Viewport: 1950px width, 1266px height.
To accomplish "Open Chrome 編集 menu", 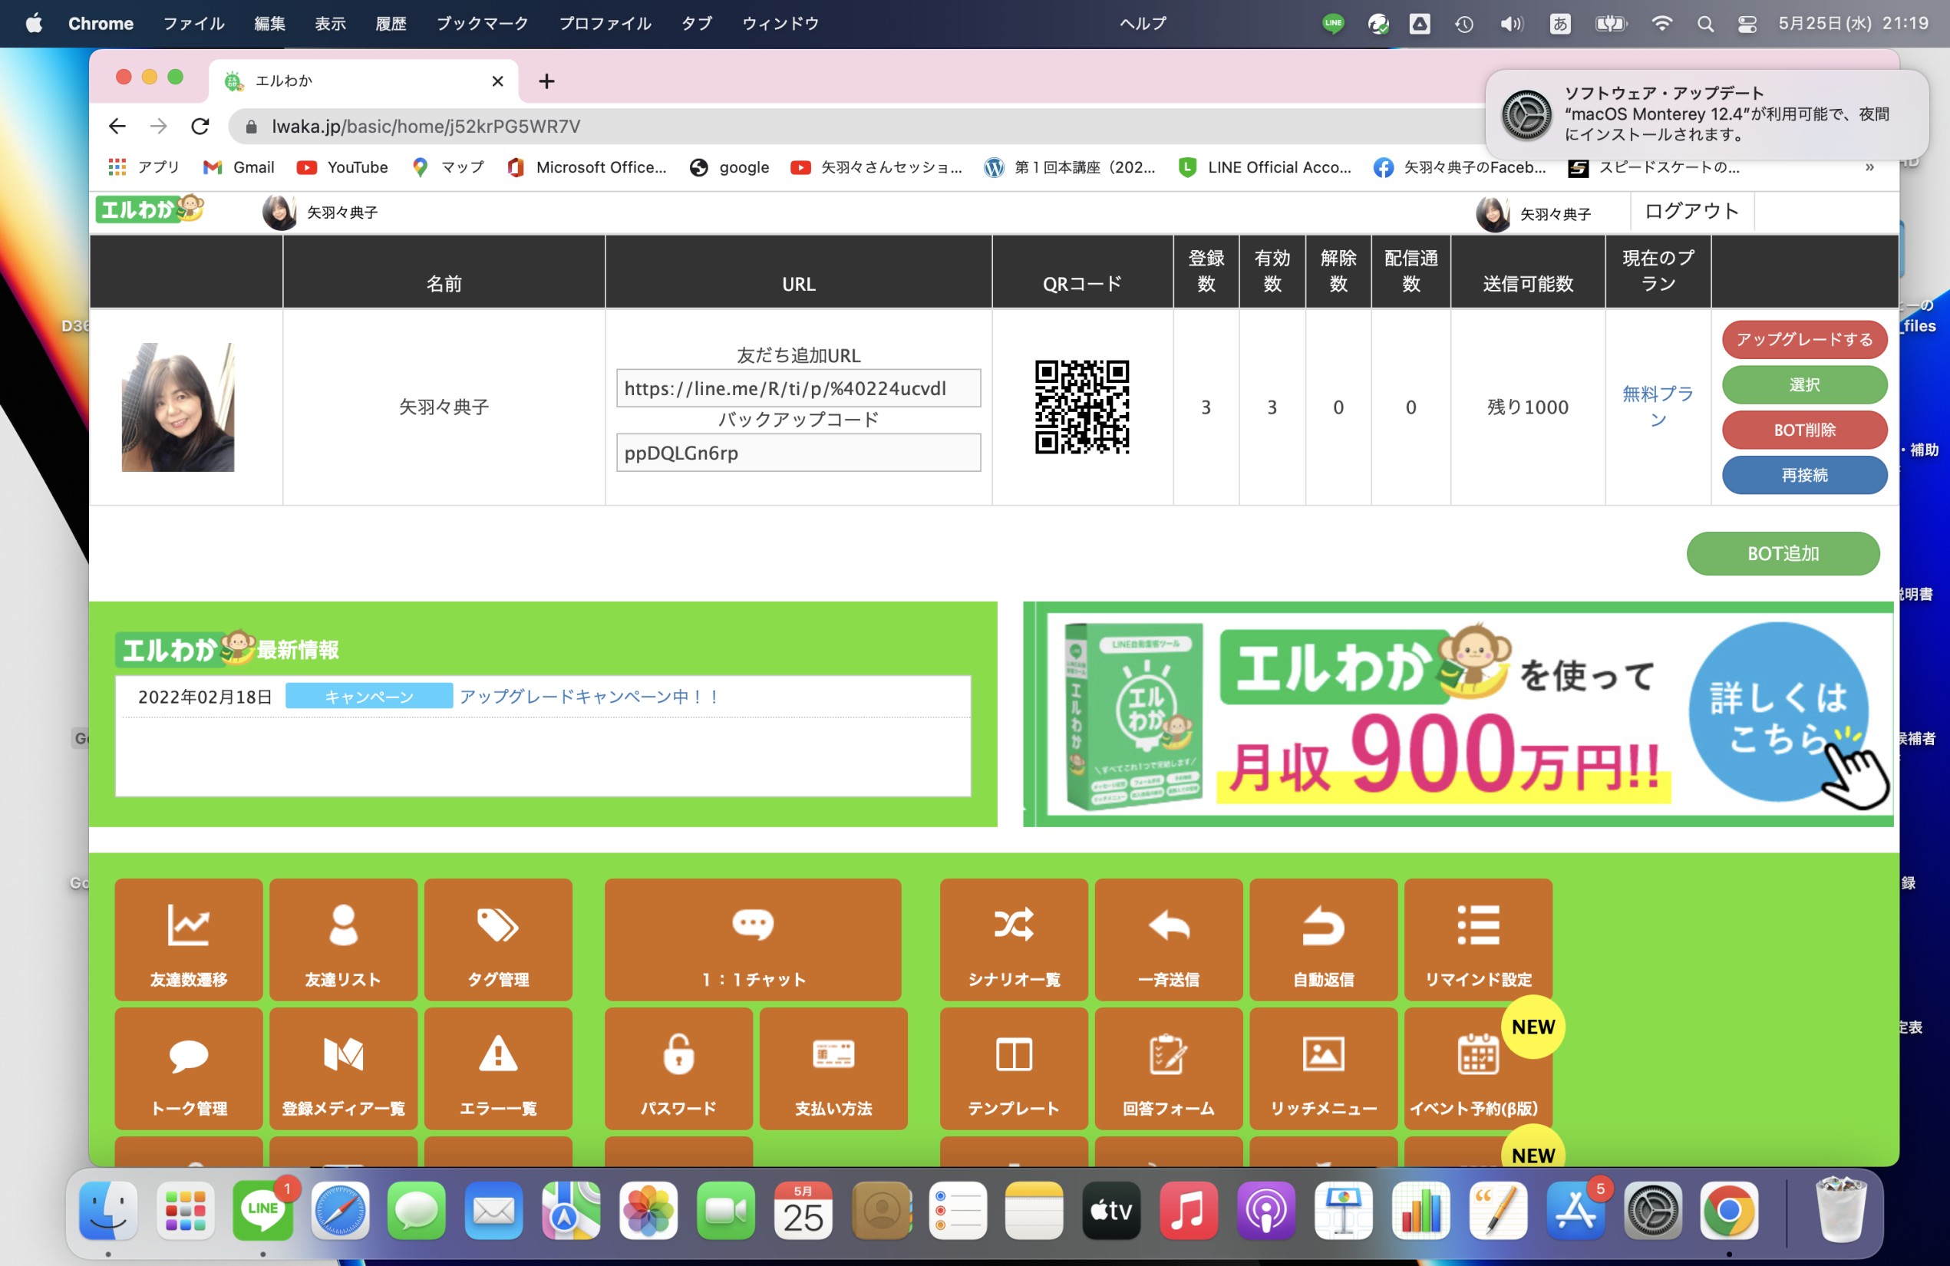I will (269, 24).
